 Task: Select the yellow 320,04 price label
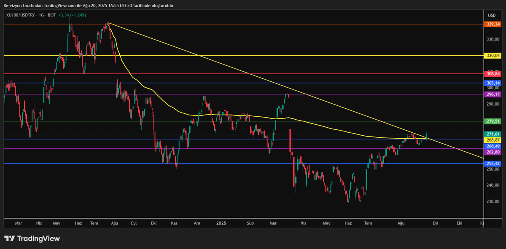[x=493, y=55]
